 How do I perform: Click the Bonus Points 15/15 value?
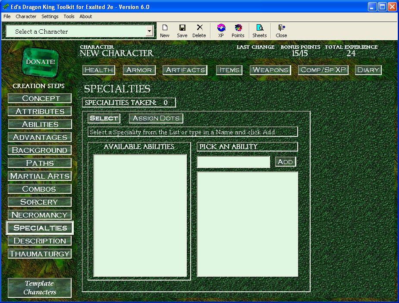click(x=300, y=54)
